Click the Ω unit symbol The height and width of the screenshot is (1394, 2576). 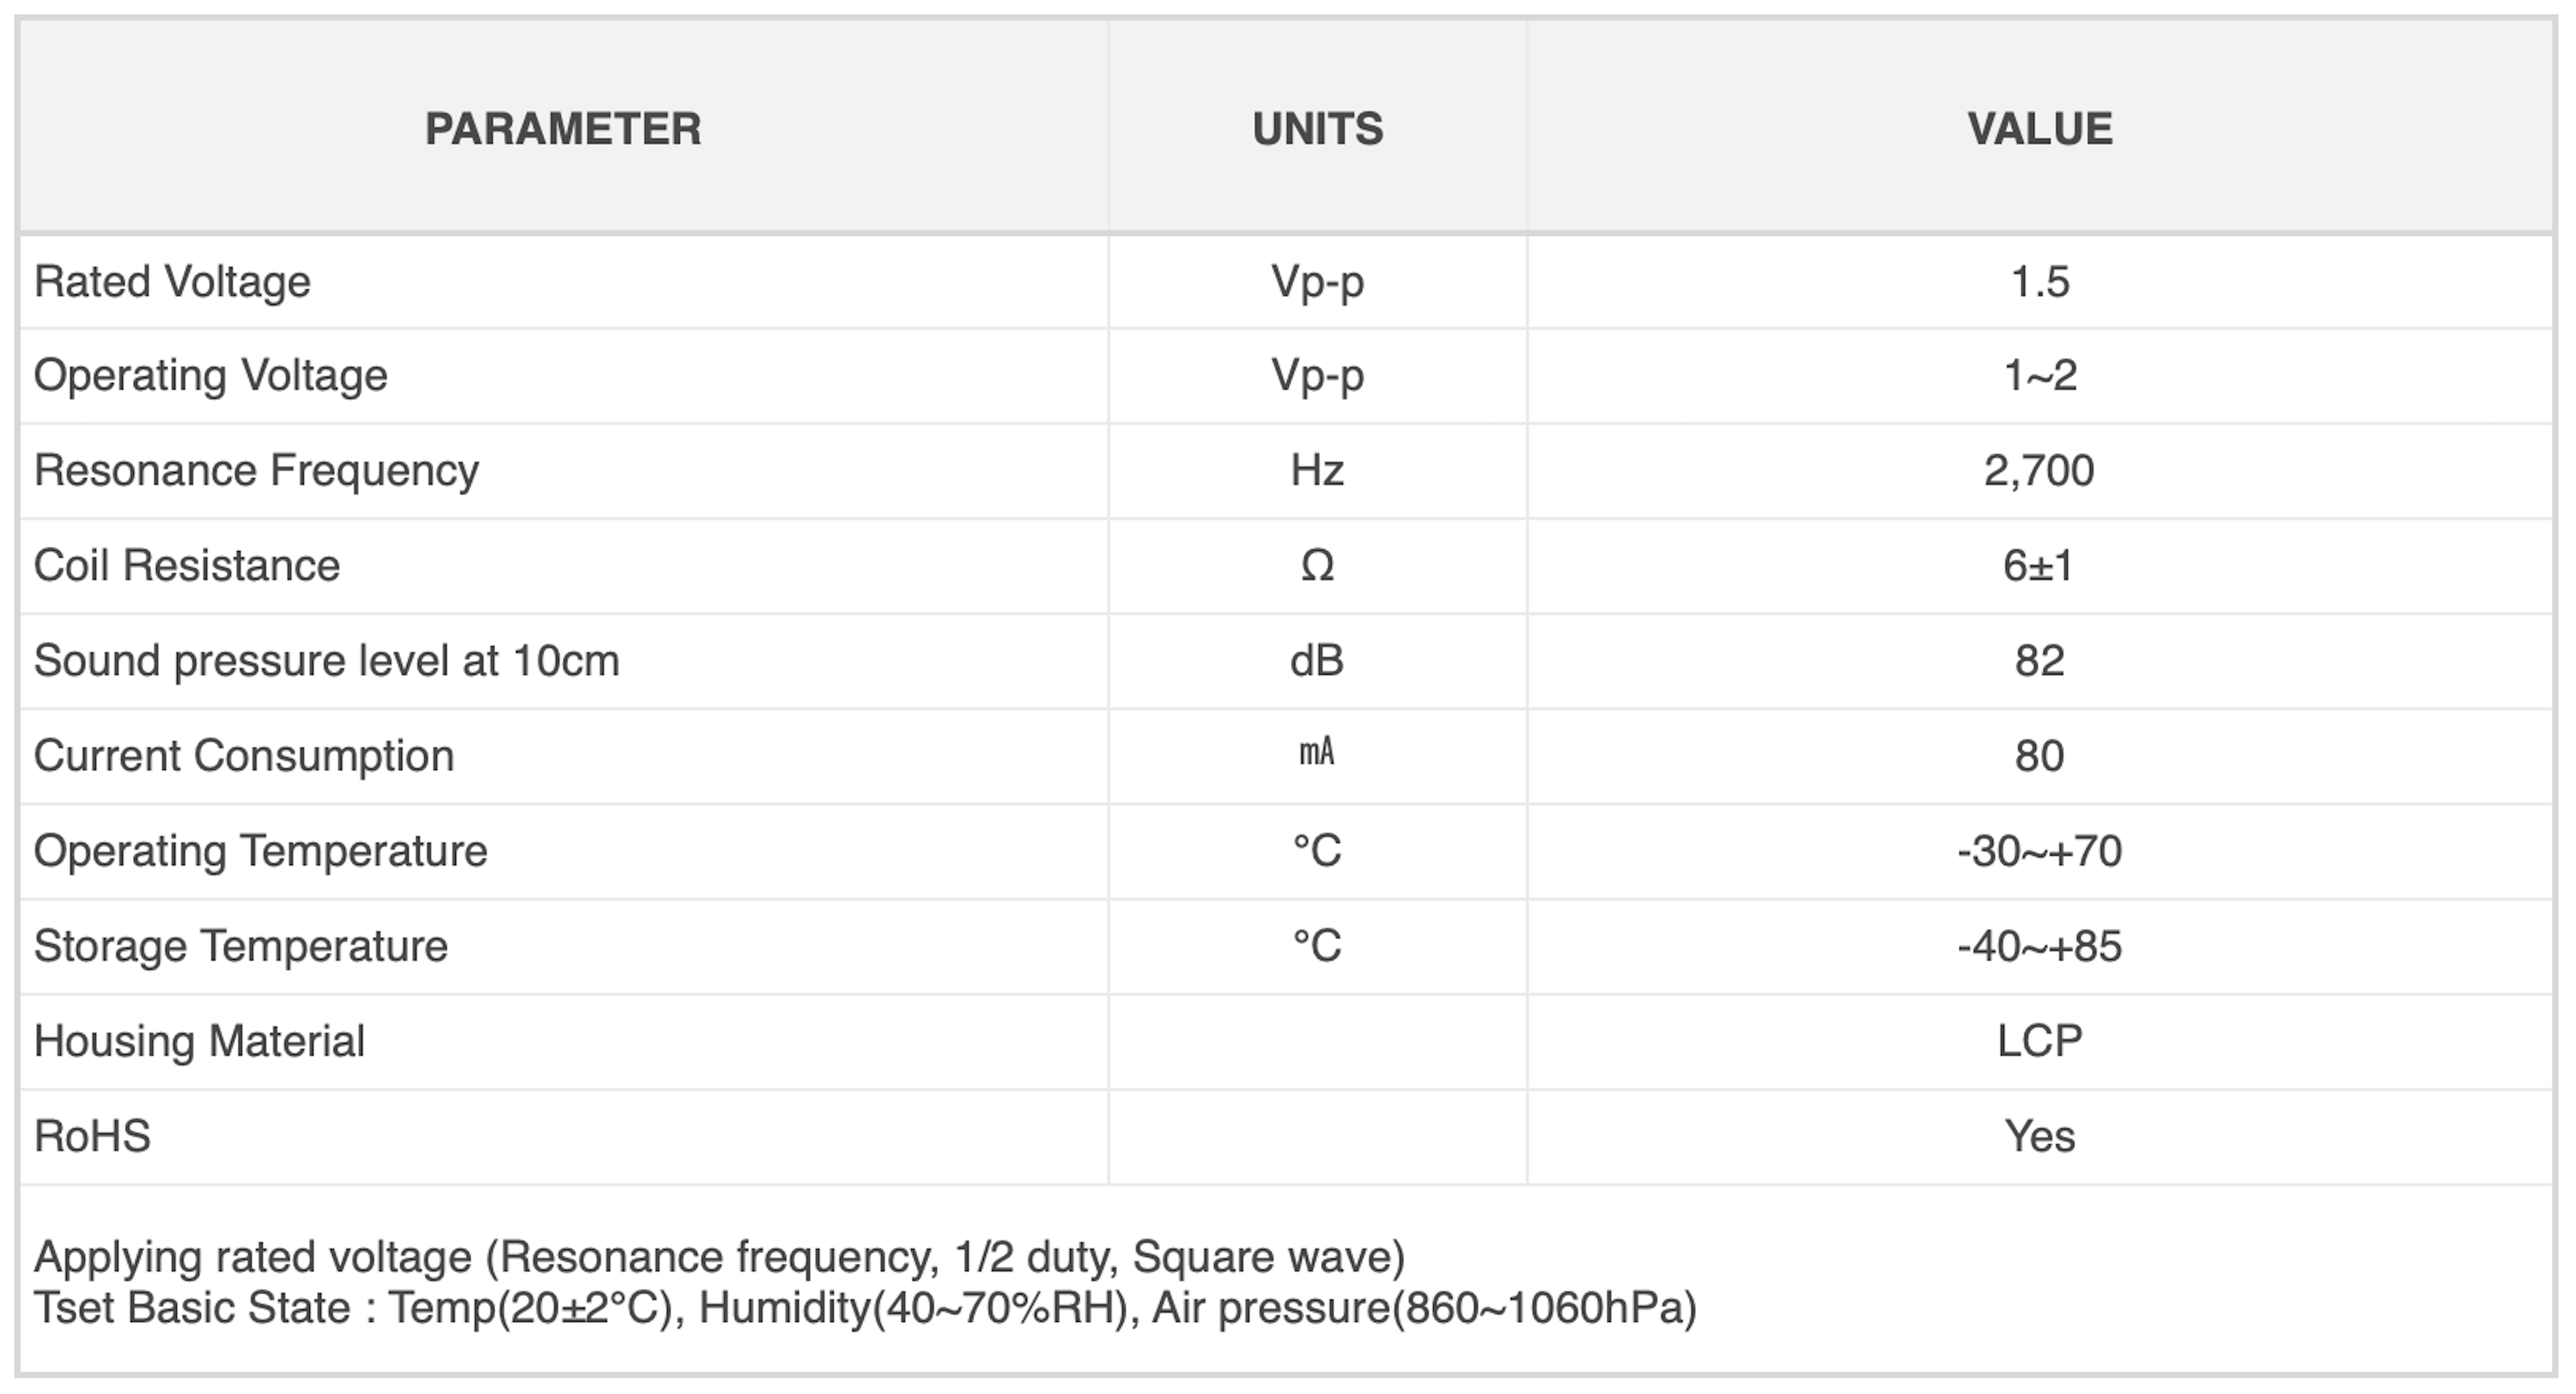click(x=1317, y=566)
